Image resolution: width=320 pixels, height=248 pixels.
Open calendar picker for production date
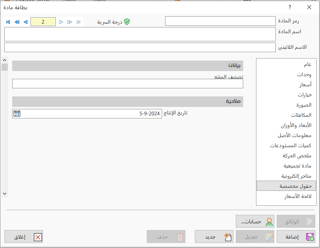click(x=17, y=113)
